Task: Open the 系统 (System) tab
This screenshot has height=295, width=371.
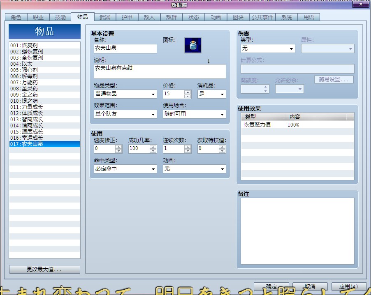Action: (287, 17)
